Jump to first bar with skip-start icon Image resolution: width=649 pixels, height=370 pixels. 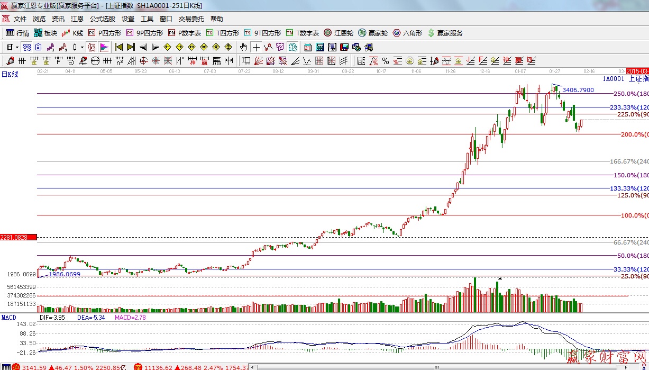119,47
